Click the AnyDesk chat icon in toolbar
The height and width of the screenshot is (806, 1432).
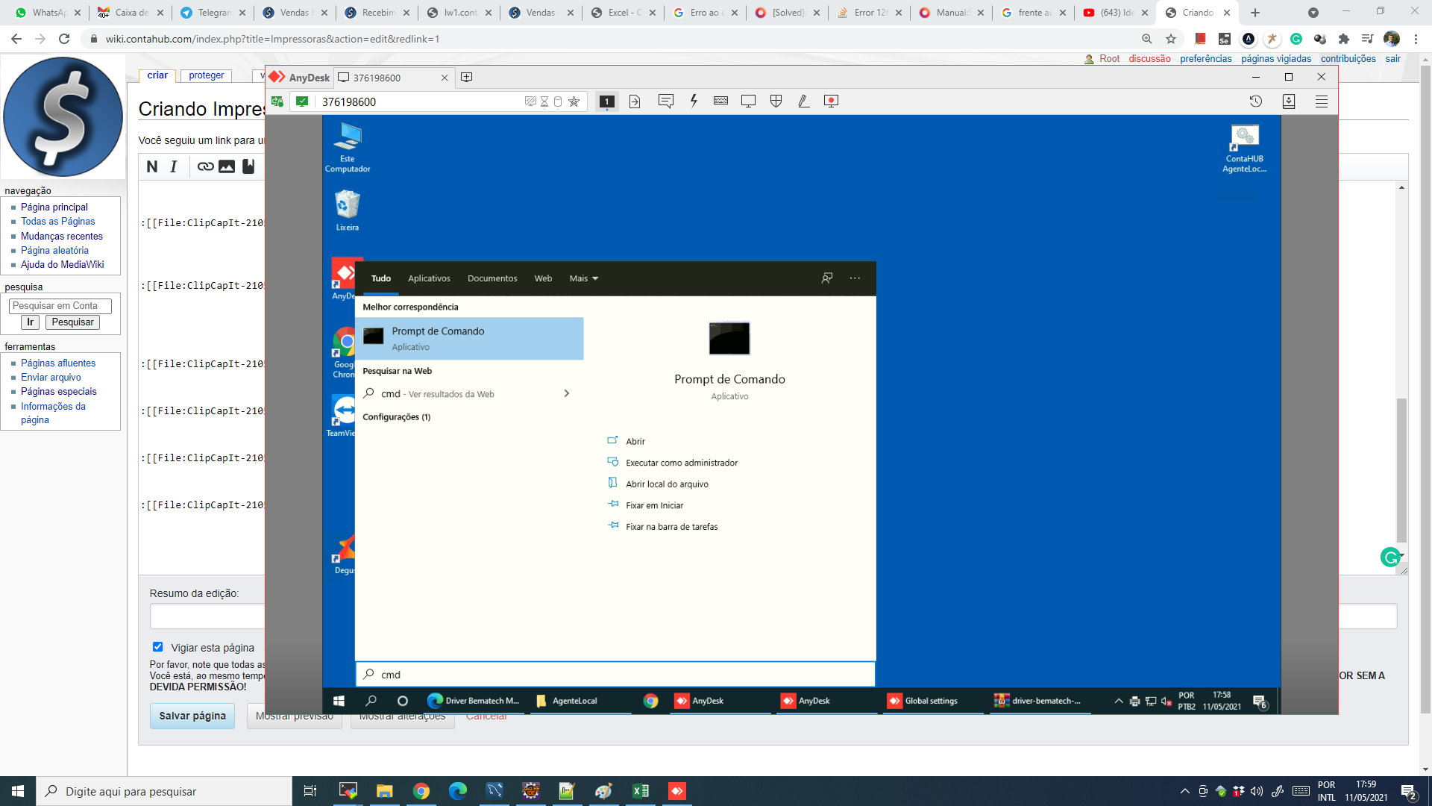[x=666, y=101]
